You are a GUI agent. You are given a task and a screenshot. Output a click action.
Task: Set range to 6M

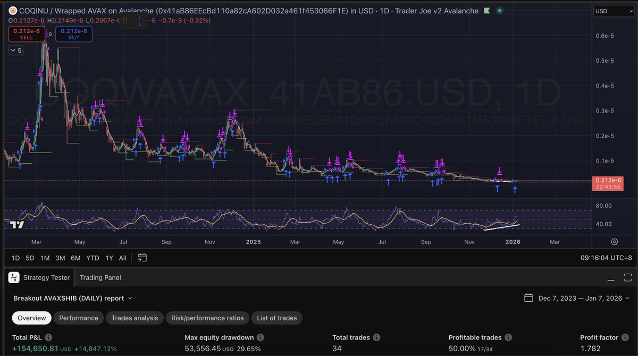pos(75,258)
